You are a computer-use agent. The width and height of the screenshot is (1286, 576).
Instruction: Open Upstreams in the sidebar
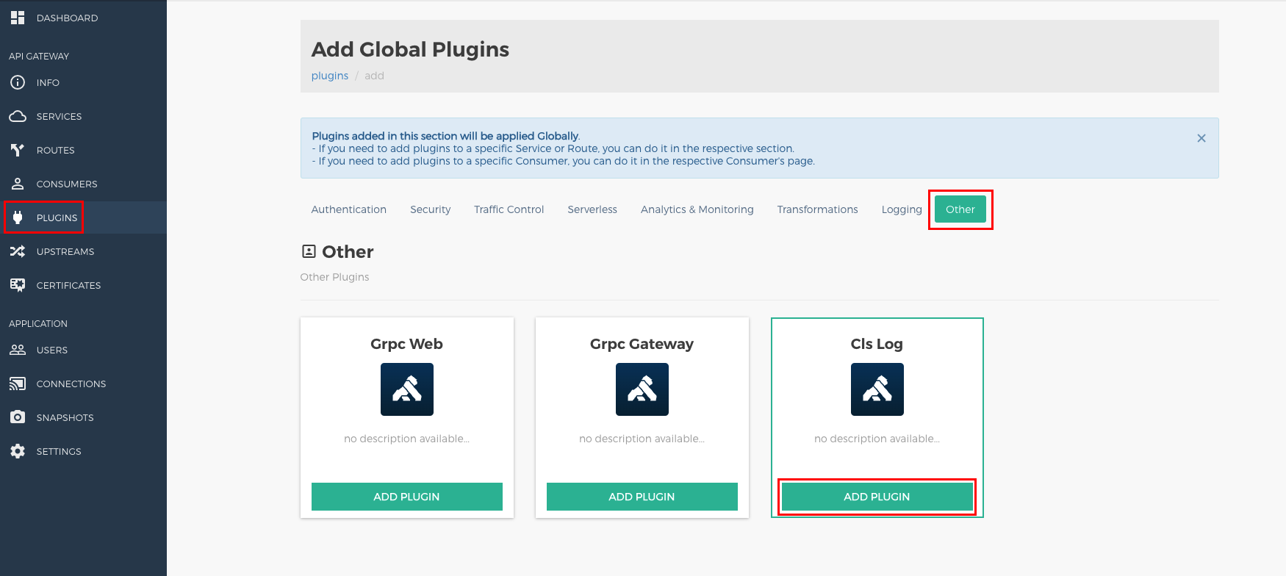click(83, 251)
